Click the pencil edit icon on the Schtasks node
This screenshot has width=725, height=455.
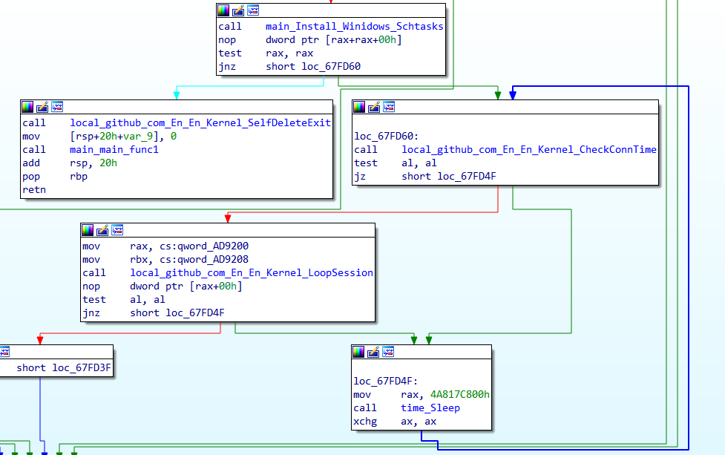point(238,10)
